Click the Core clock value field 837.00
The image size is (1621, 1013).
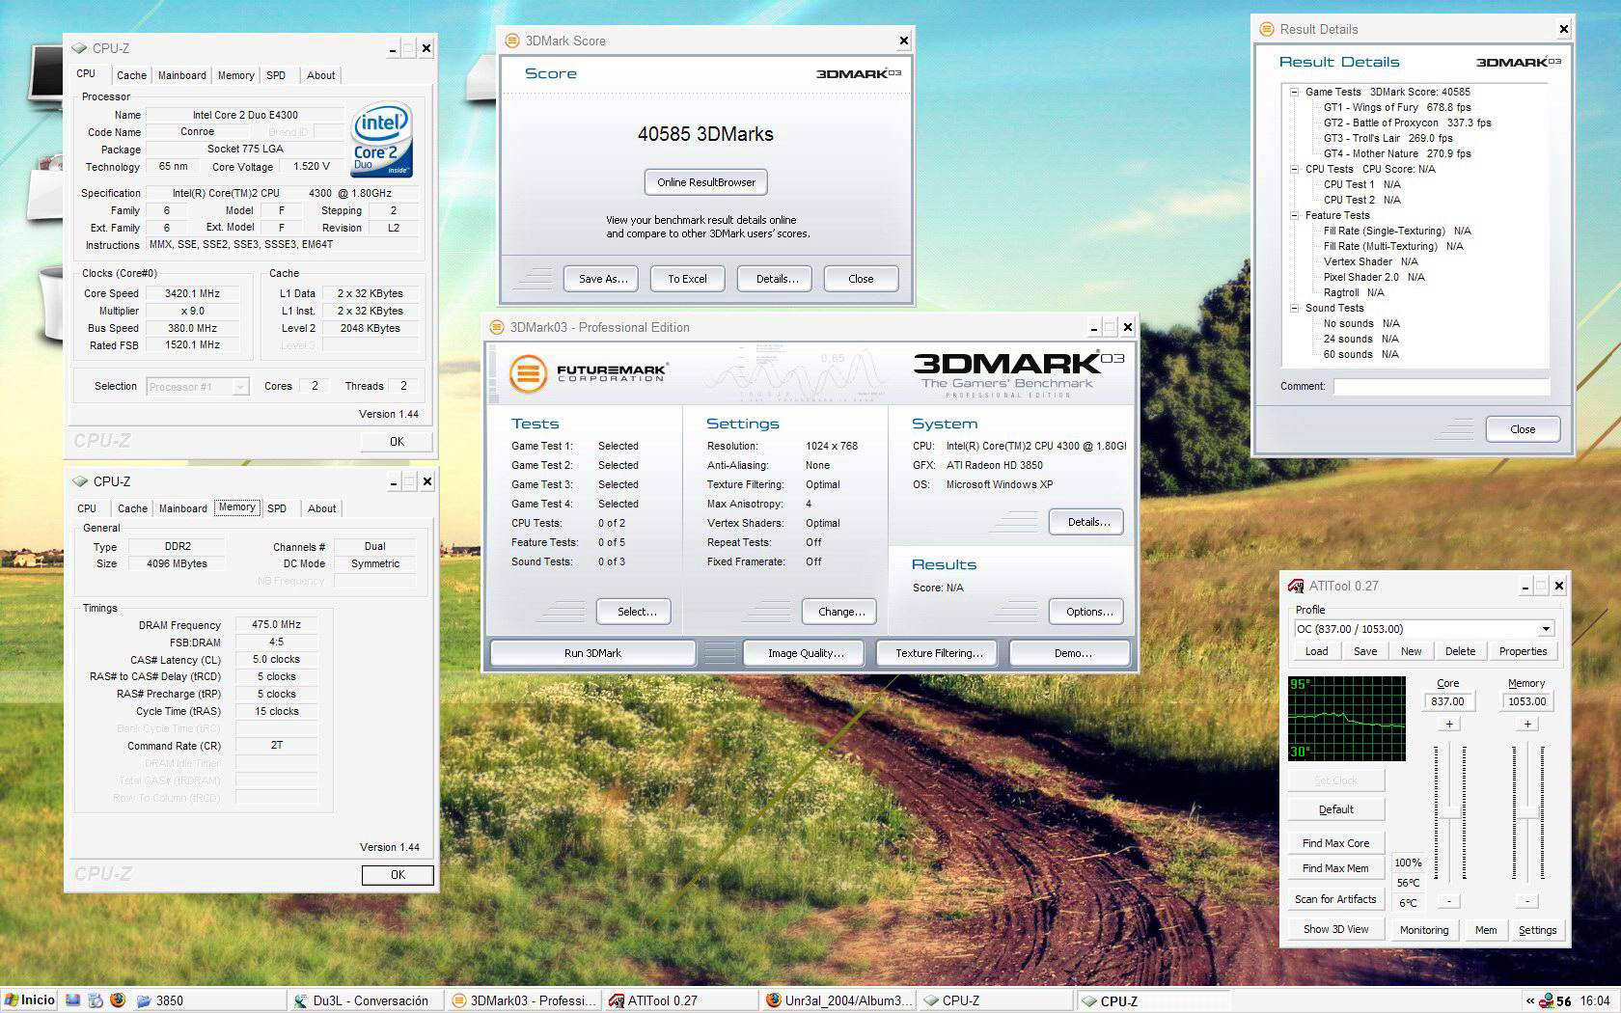(x=1448, y=701)
